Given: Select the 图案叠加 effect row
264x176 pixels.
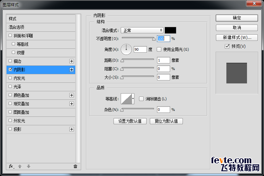Looking at the screenshot, I should click(41, 112).
